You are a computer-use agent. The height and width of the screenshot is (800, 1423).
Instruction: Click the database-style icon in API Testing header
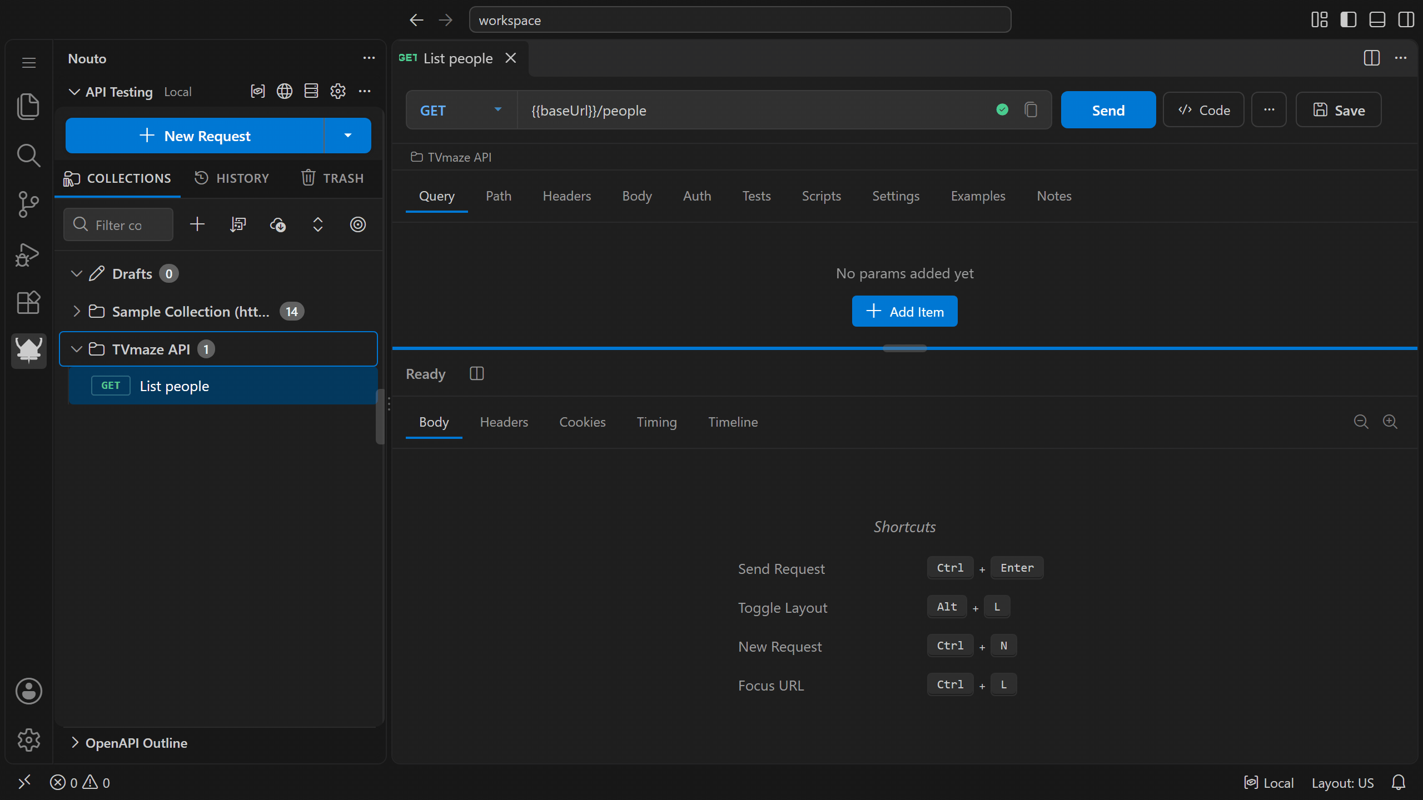[311, 91]
